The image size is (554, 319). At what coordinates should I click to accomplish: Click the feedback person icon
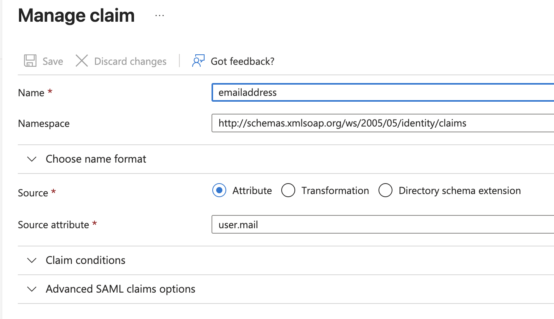[x=198, y=61]
